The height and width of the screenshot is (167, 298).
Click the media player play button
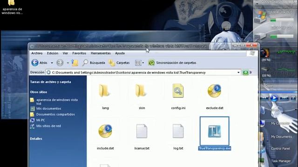click(x=274, y=98)
